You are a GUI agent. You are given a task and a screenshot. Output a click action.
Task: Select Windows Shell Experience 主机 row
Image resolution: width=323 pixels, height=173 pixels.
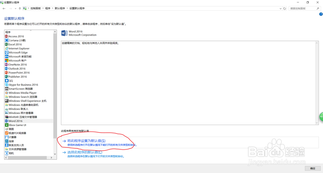click(29, 101)
